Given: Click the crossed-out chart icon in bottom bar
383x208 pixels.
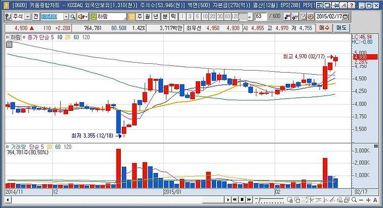Looking at the screenshot, I should [304, 200].
